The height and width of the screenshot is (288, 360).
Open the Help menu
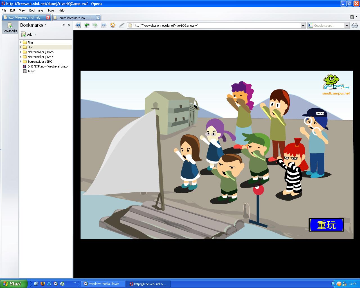(x=62, y=10)
